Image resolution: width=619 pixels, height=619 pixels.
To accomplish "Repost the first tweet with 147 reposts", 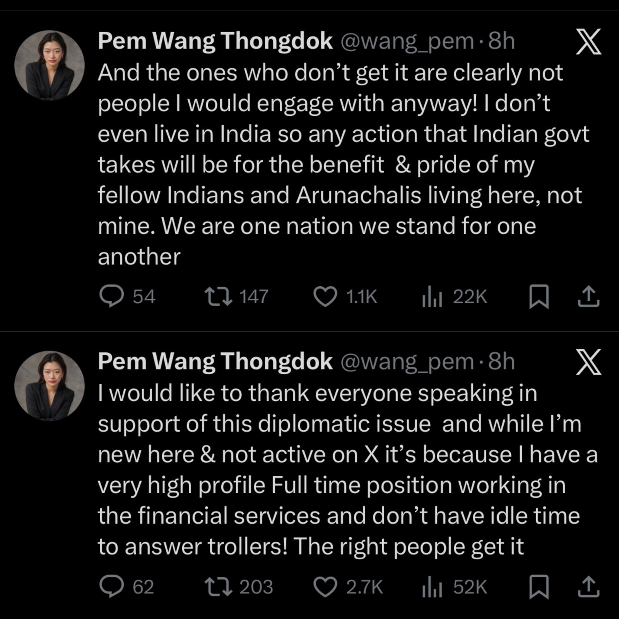I will point(218,296).
